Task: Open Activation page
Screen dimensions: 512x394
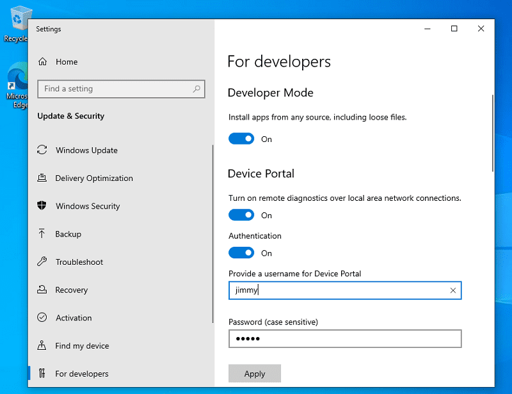Action: 121,318
